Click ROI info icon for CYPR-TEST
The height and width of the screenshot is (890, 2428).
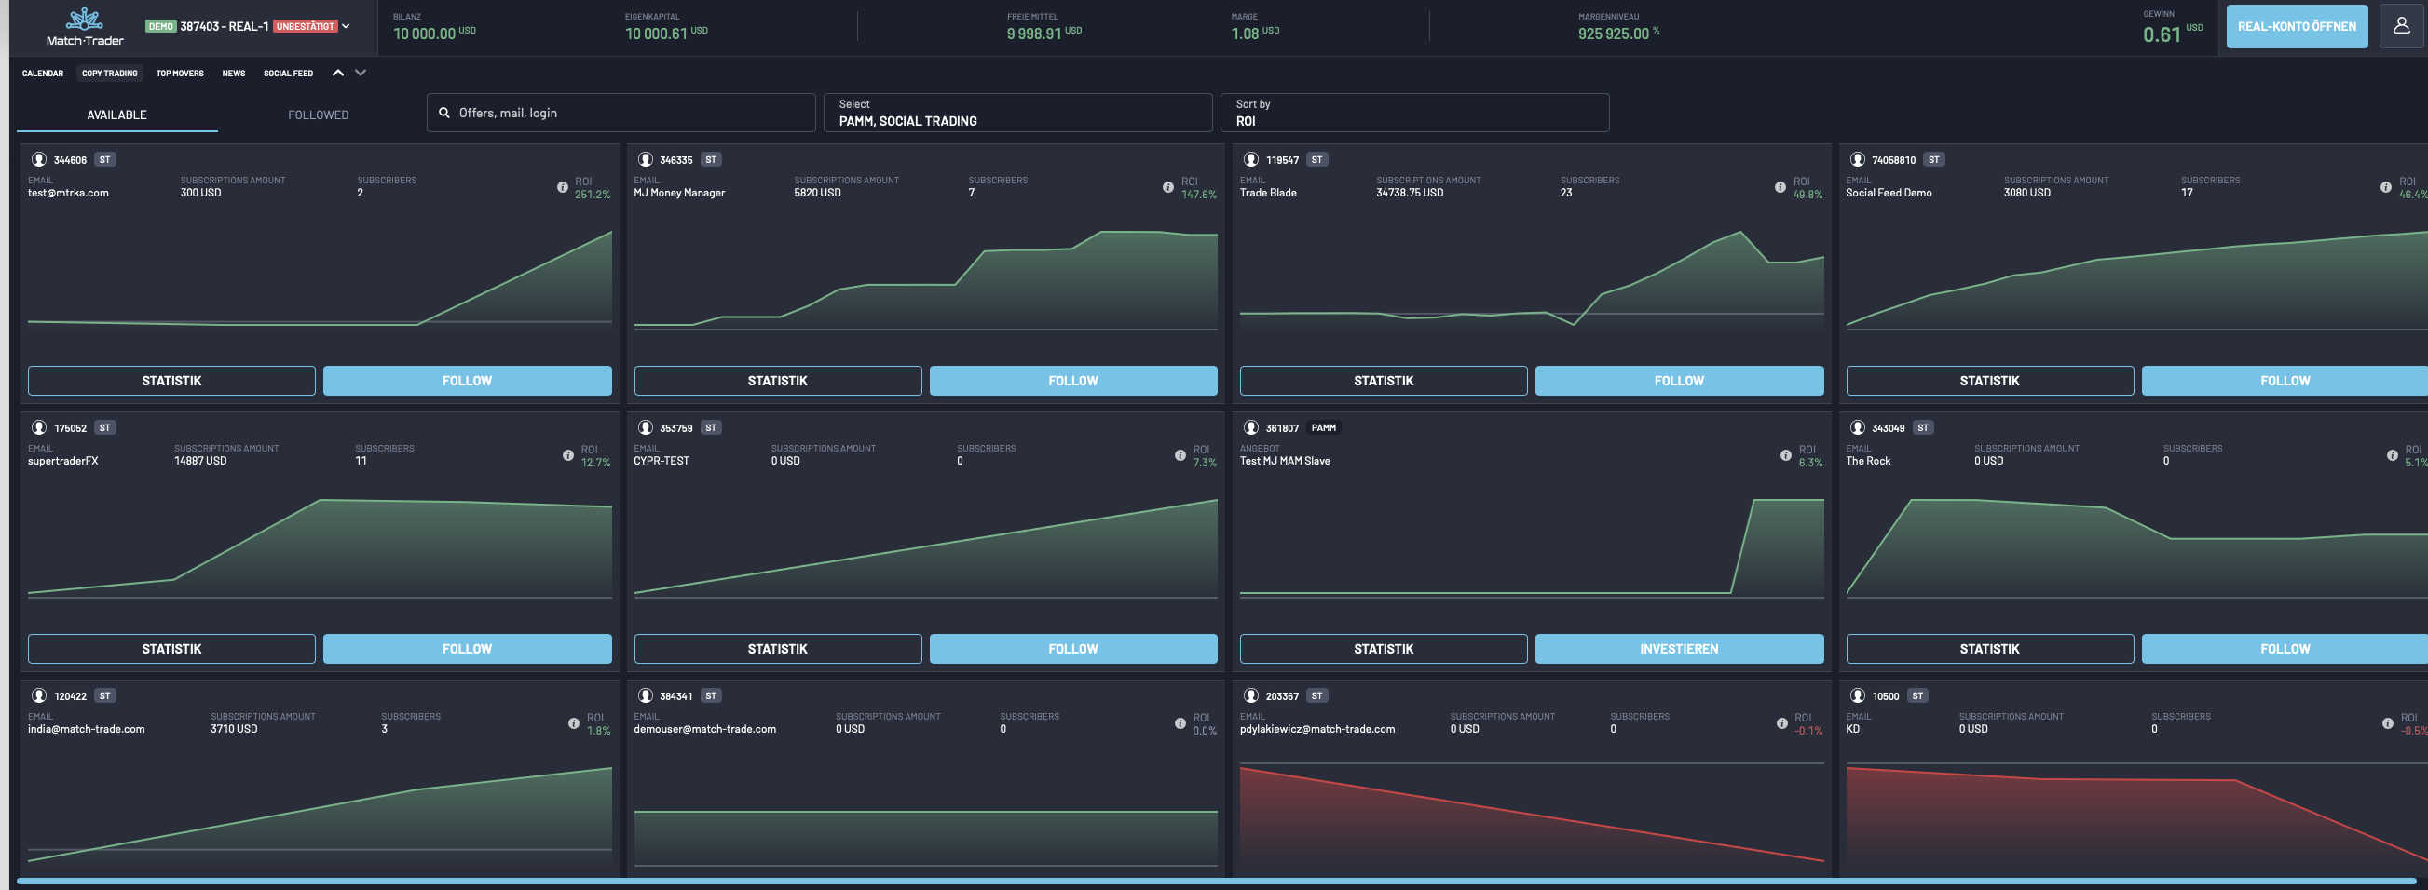[1180, 456]
